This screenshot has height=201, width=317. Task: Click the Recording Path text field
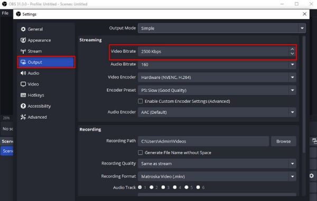click(203, 141)
